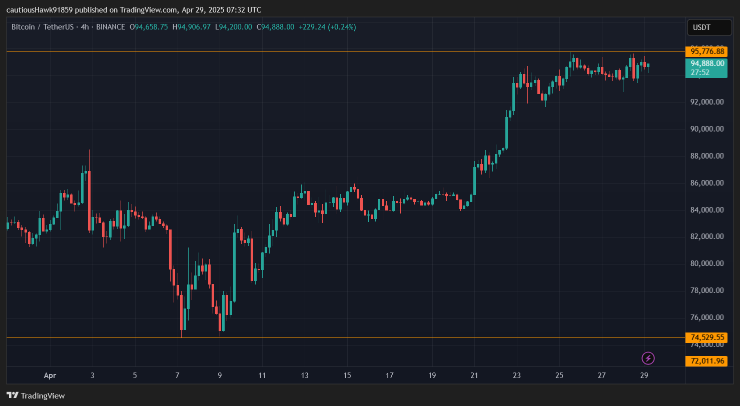Click the 95,776.88 orange price label
740x406 pixels.
707,51
